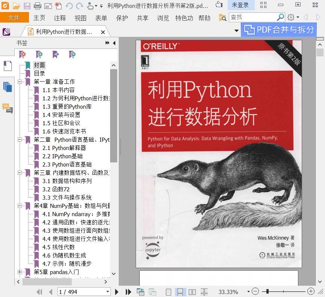
Task: Open quick access toolbar customize dropdown
Action: [101, 6]
